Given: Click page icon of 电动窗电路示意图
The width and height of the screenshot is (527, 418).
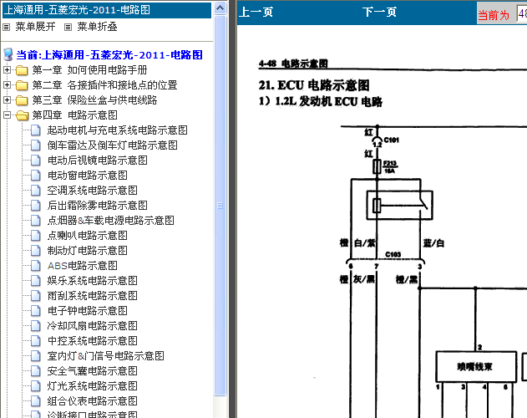Looking at the screenshot, I should click(36, 176).
